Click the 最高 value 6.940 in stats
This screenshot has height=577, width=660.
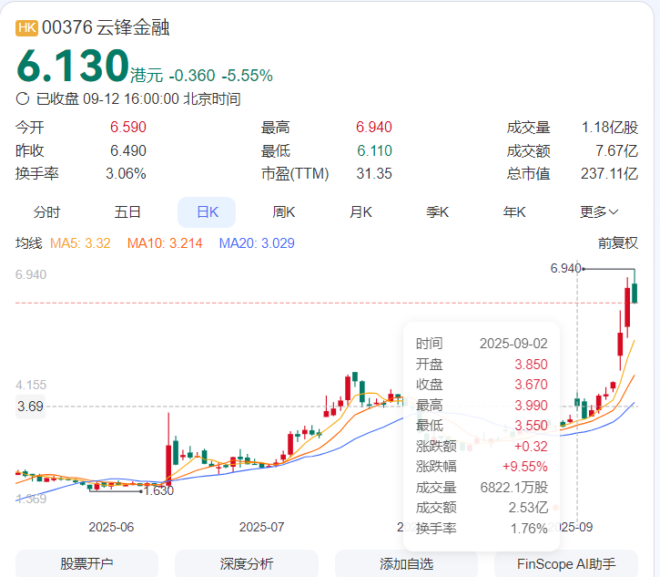point(374,128)
